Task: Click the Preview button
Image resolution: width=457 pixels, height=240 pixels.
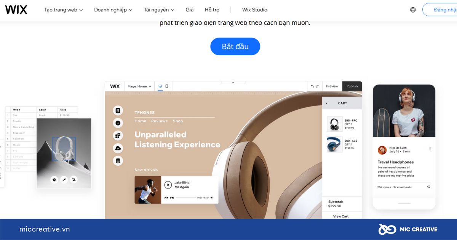Action: tap(332, 86)
